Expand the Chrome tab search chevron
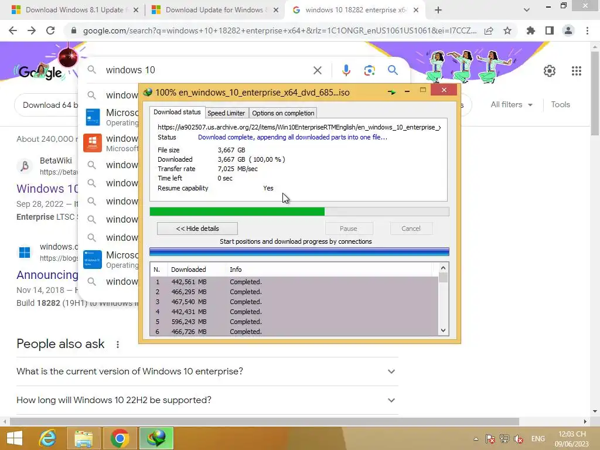Image resolution: width=600 pixels, height=450 pixels. [527, 10]
